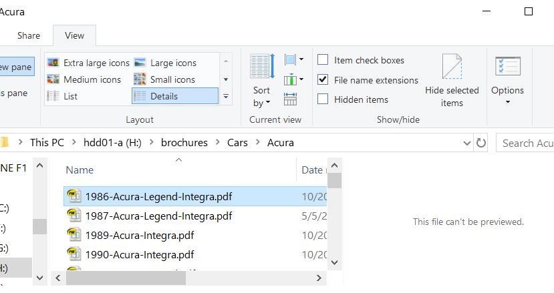Viewport: 554px width, 293px height.
Task: Expand the layout gallery more arrow
Action: tap(226, 96)
